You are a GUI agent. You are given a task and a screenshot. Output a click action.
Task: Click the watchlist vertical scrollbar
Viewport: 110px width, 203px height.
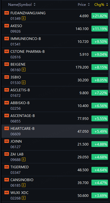[109, 51]
